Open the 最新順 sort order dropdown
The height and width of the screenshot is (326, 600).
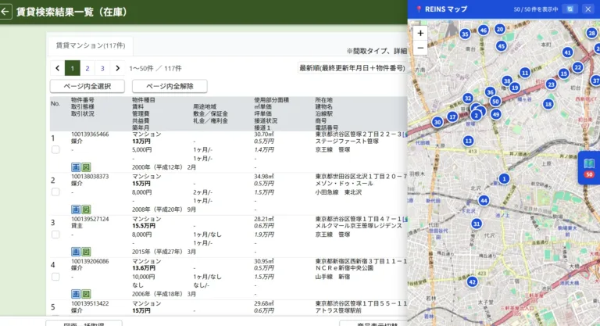[352, 68]
